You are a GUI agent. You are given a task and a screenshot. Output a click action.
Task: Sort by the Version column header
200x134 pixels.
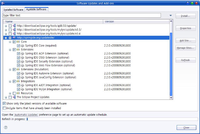[136, 21]
